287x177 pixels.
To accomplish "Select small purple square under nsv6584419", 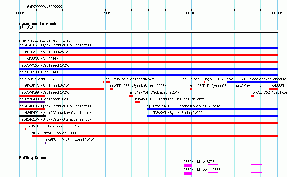I will coord(45,143).
